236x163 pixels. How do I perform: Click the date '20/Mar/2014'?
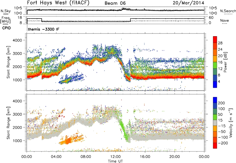[189, 3]
